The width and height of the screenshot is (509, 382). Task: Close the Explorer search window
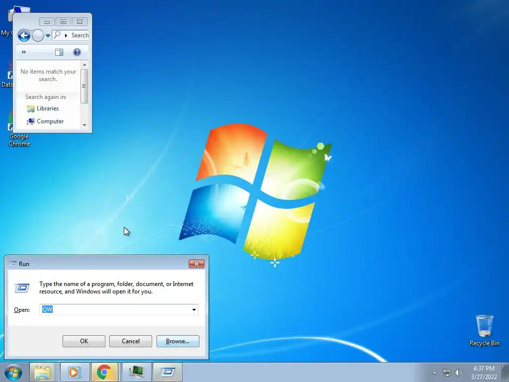click(x=80, y=22)
